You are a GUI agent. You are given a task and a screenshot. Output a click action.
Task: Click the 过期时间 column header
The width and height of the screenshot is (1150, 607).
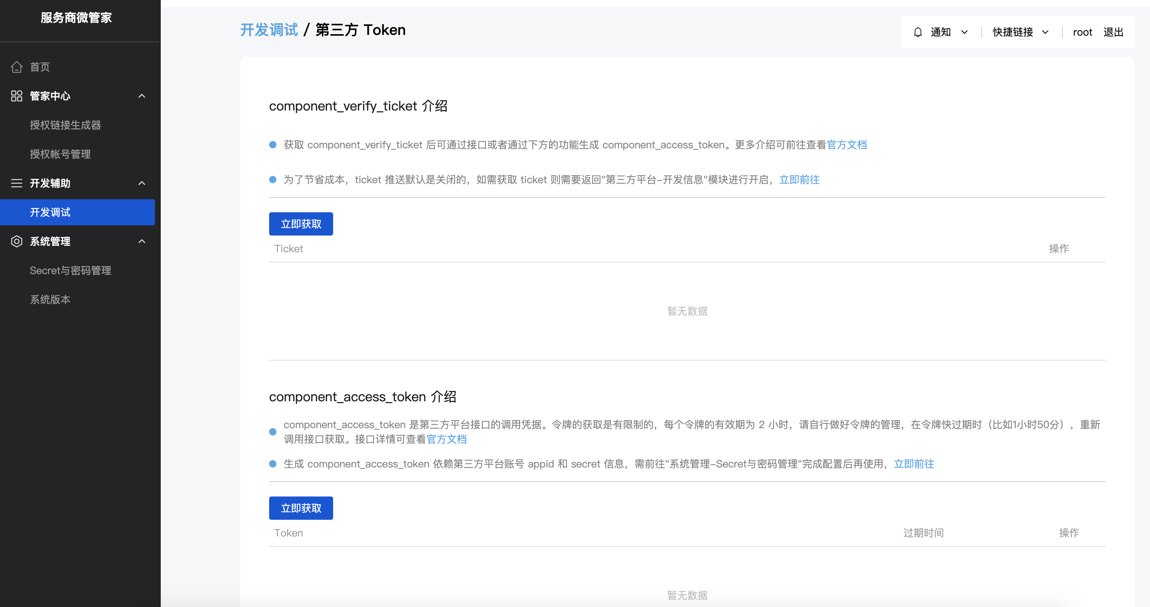point(924,533)
